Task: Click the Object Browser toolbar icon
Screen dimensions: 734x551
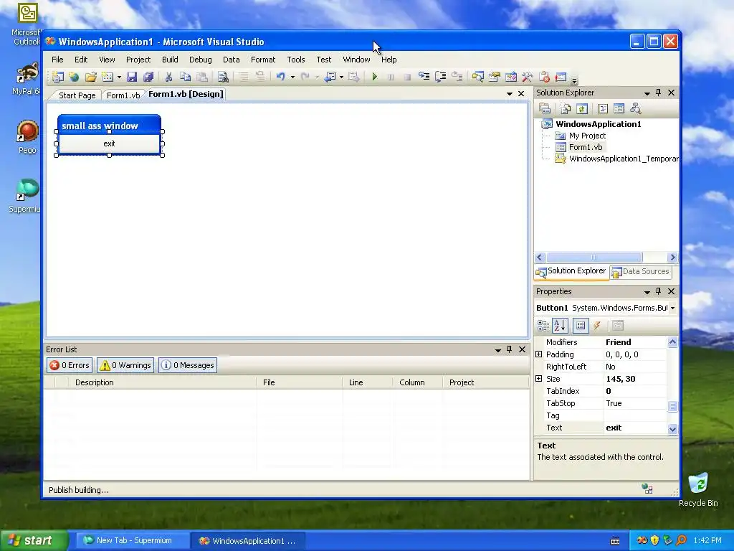Action: (510, 77)
